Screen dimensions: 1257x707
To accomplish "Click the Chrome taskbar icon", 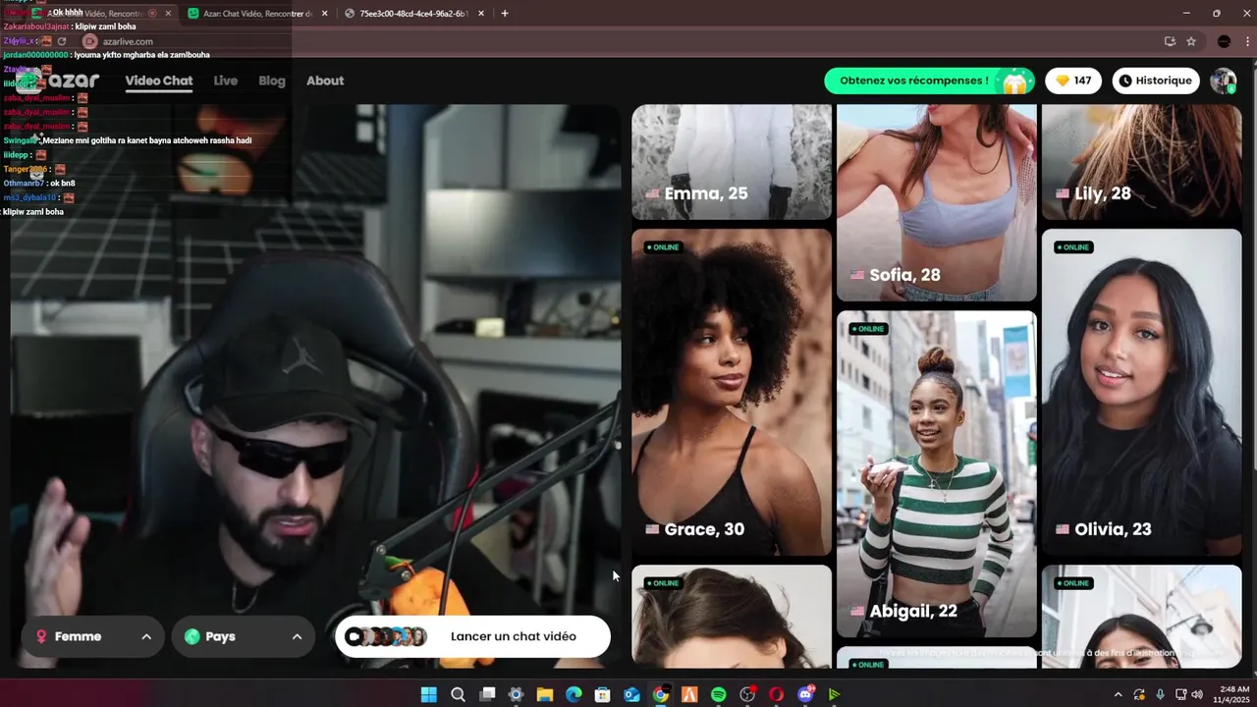I will click(661, 694).
